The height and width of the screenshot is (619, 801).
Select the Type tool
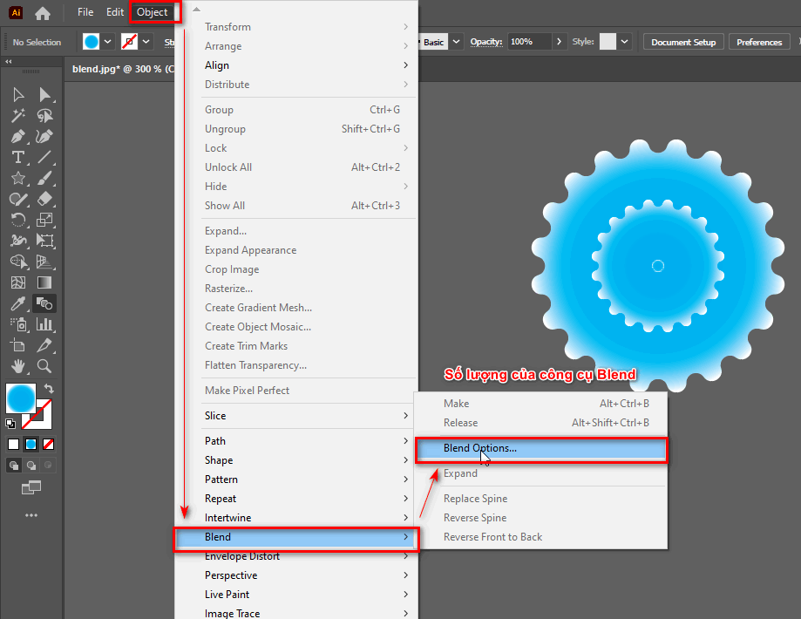point(17,158)
